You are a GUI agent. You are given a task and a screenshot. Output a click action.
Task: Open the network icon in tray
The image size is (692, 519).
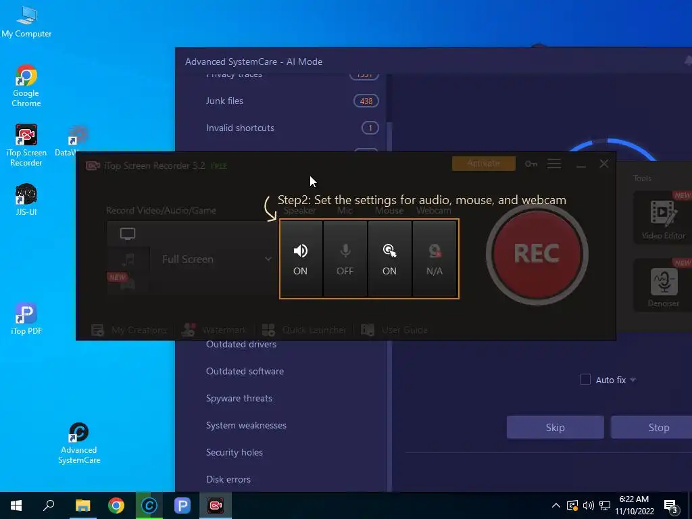tap(605, 505)
